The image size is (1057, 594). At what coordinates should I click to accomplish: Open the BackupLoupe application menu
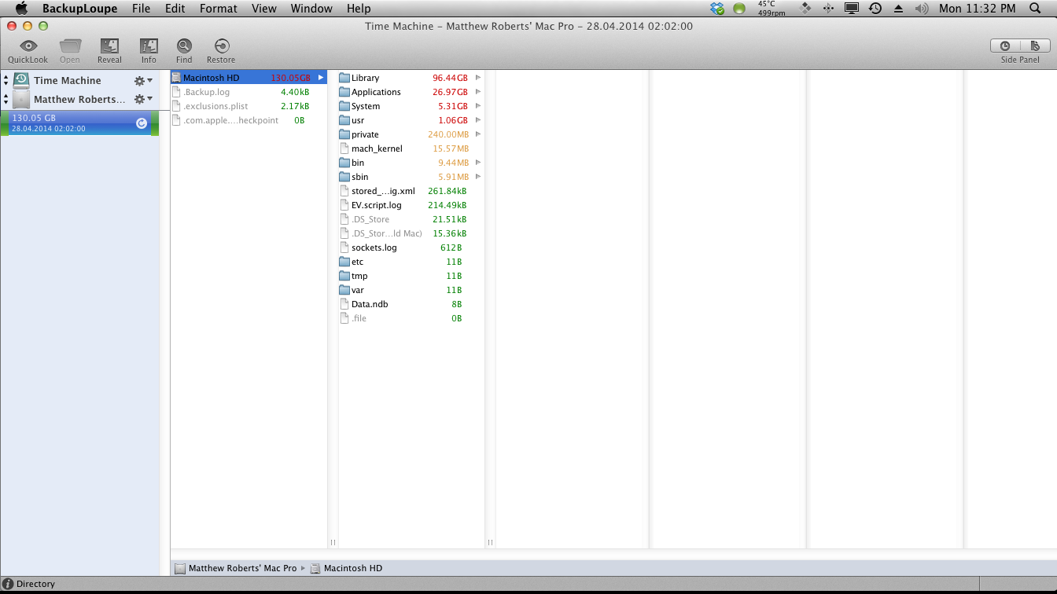point(79,9)
